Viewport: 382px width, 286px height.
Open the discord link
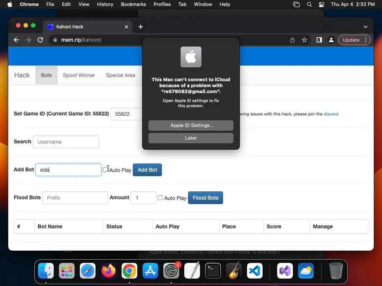point(331,114)
